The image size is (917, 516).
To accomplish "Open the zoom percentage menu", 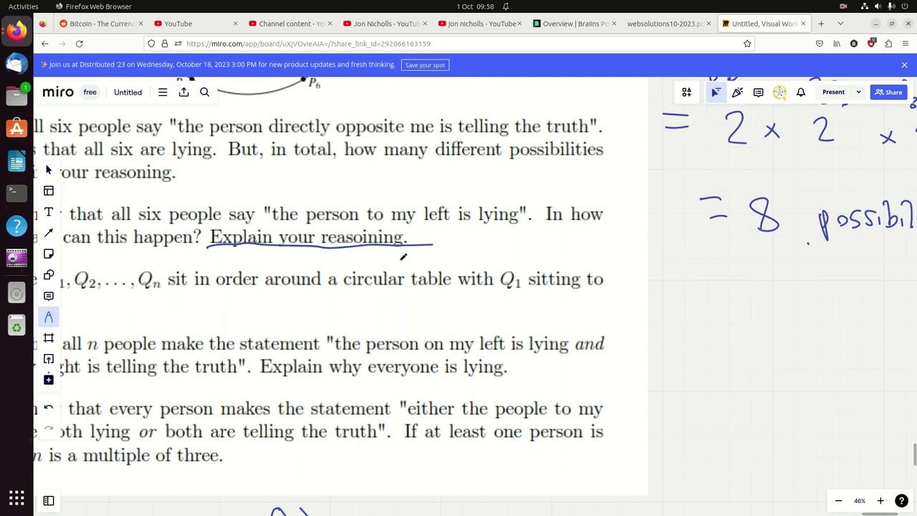I will pyautogui.click(x=860, y=501).
